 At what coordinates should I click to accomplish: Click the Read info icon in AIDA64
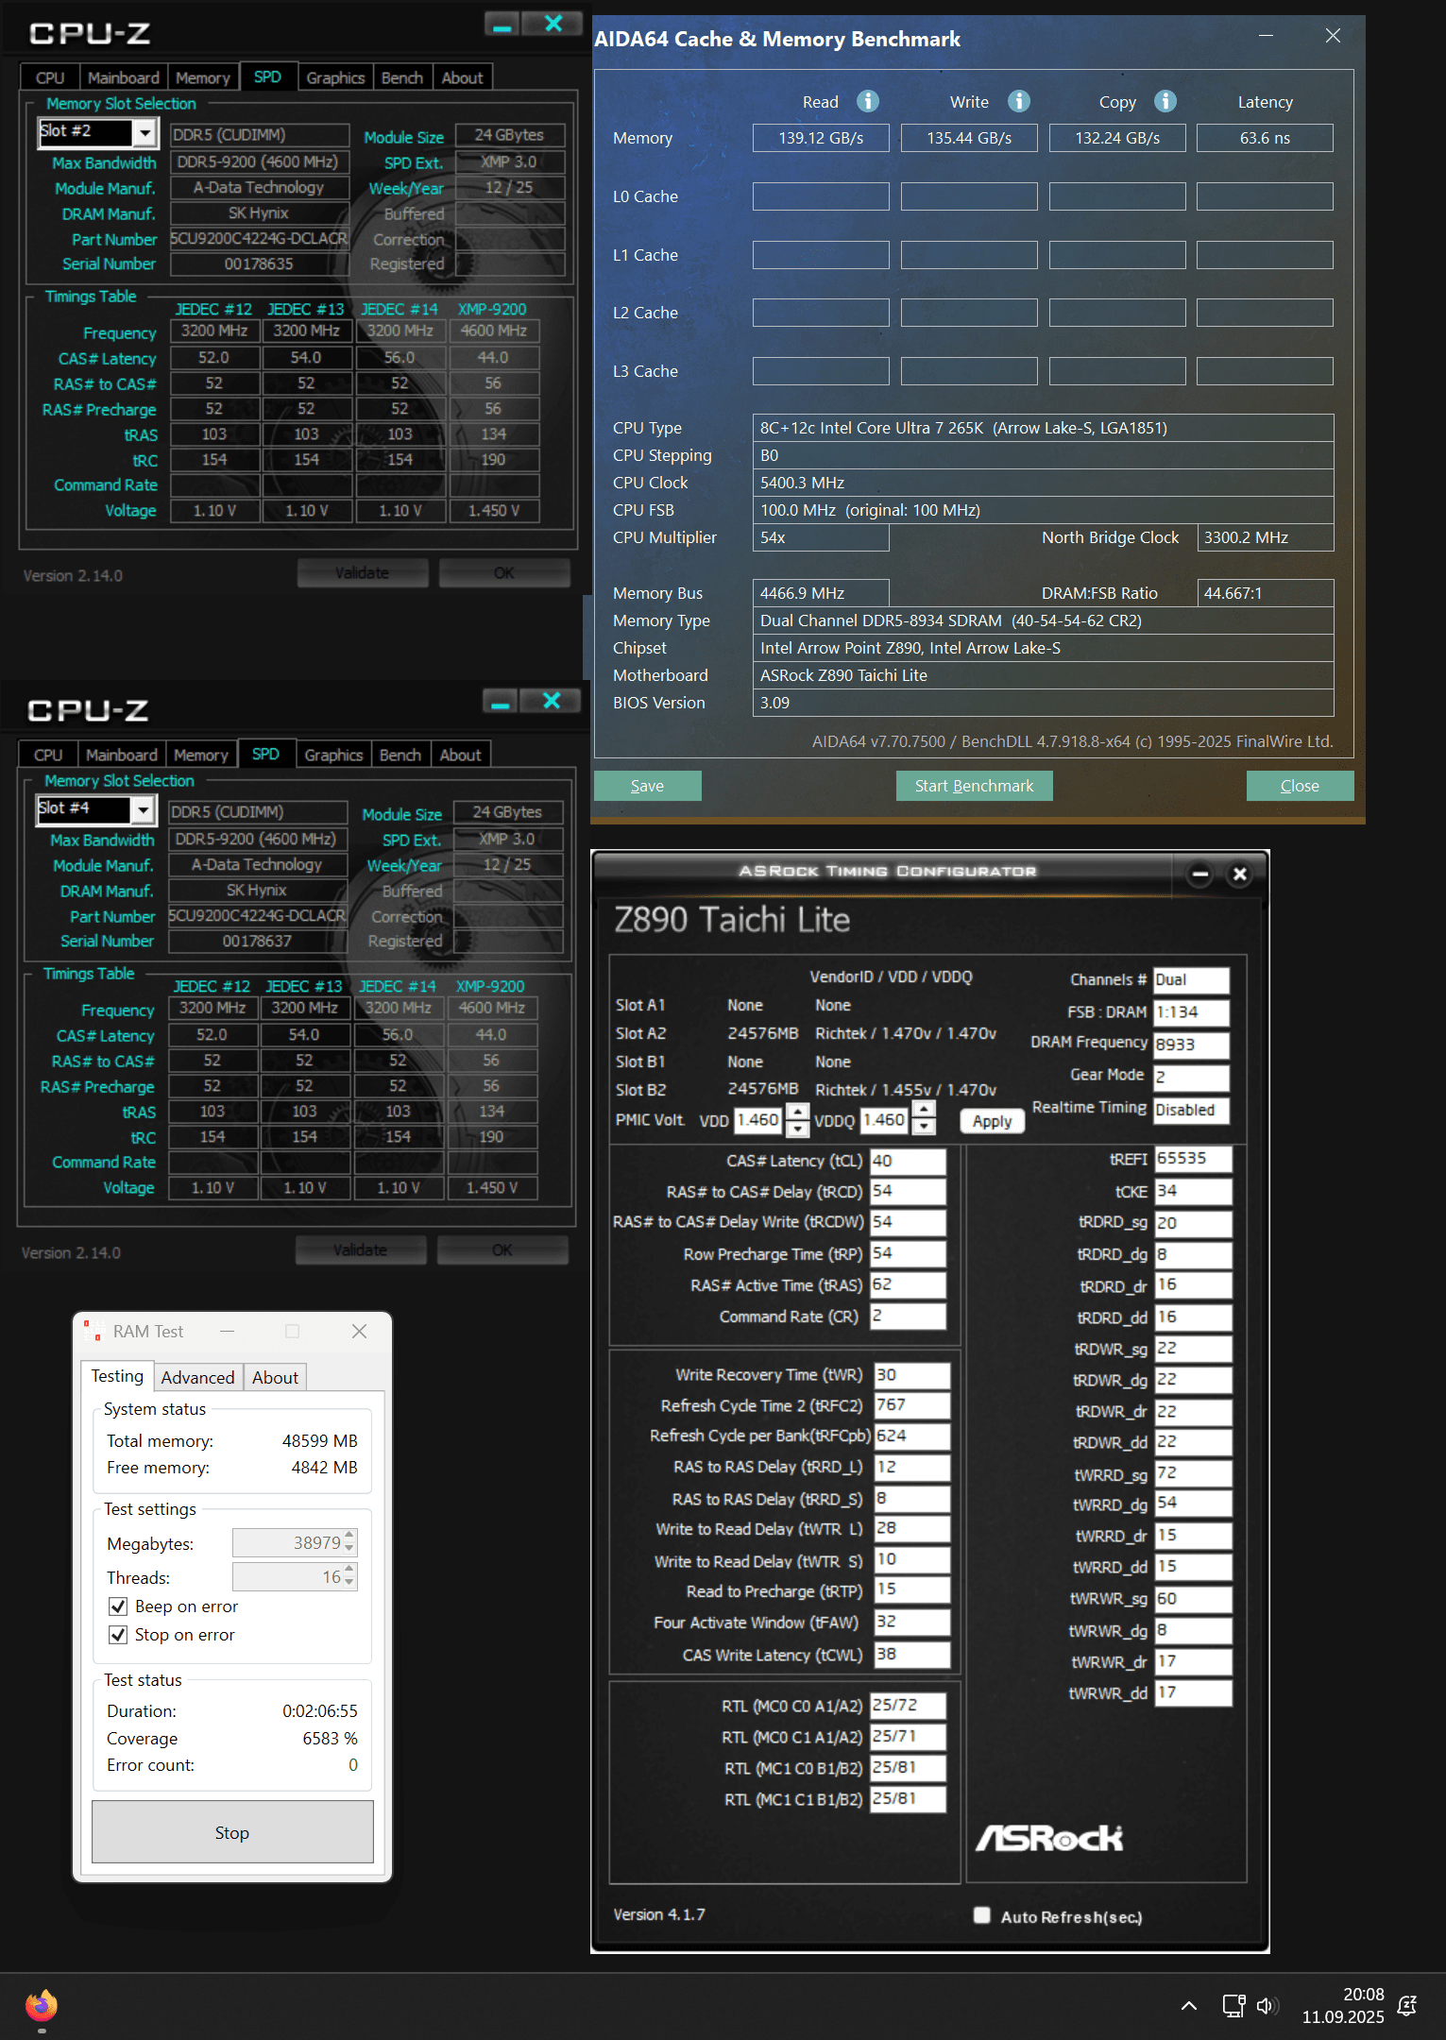click(867, 101)
